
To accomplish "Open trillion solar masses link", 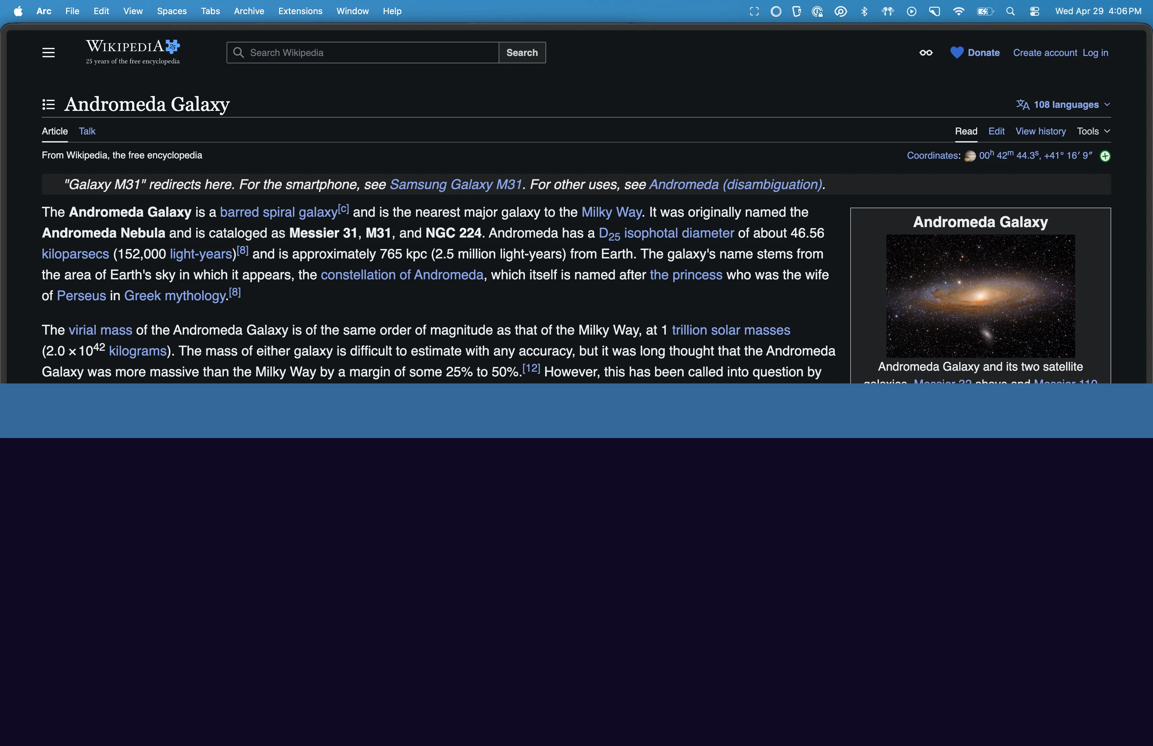I will pos(731,330).
